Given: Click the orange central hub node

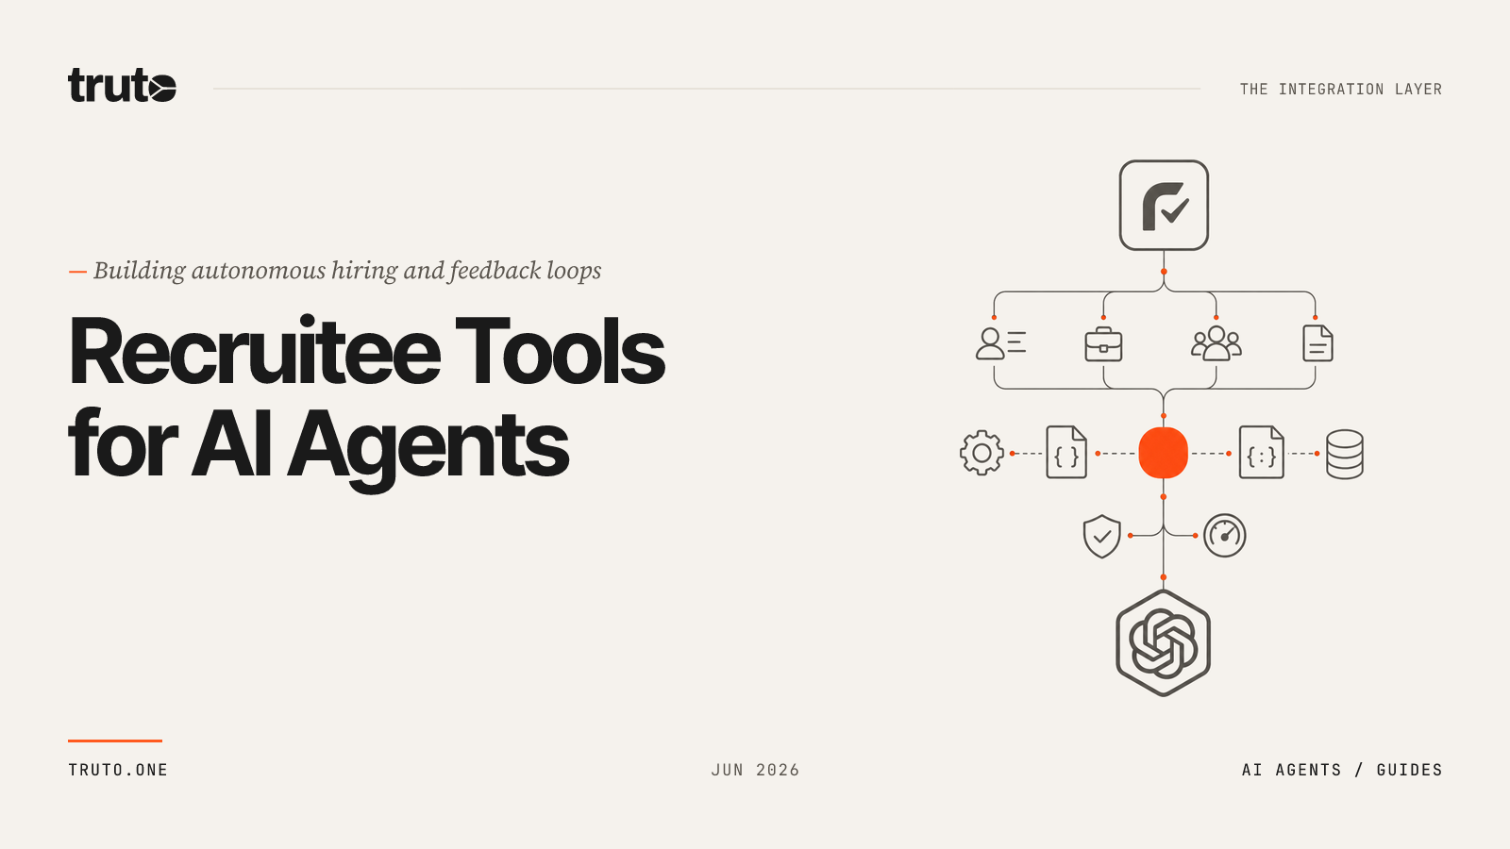Looking at the screenshot, I should coord(1163,453).
